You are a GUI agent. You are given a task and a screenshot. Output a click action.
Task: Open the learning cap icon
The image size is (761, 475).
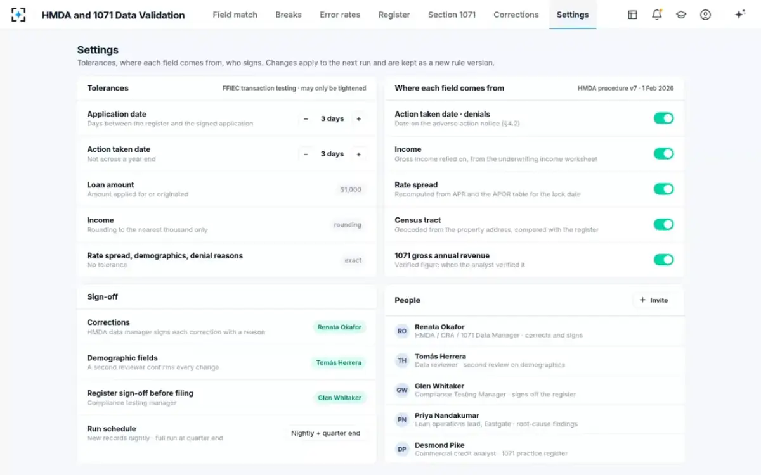[x=681, y=15]
